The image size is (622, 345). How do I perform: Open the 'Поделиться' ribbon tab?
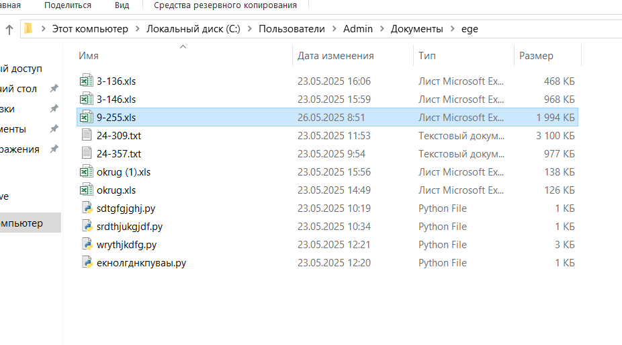tap(68, 5)
